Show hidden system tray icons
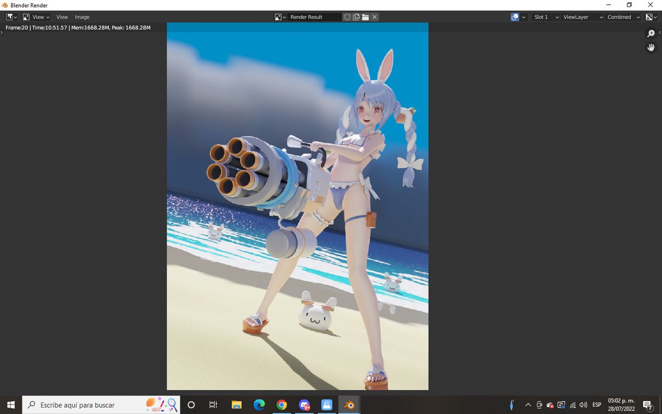The height and width of the screenshot is (414, 662). [528, 405]
